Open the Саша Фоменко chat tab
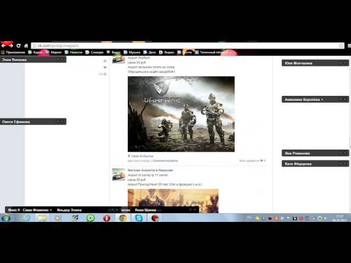 pos(35,210)
